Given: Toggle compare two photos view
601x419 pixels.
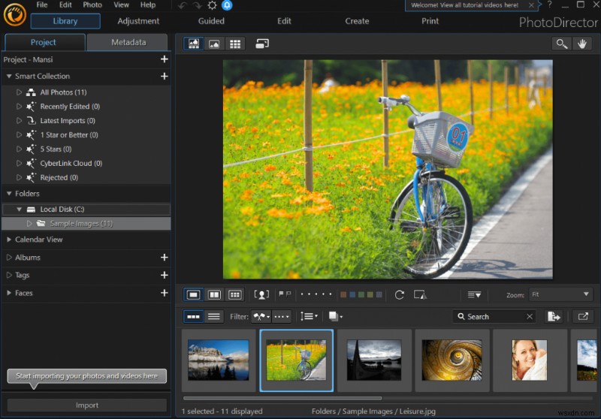Looking at the screenshot, I should tap(214, 294).
